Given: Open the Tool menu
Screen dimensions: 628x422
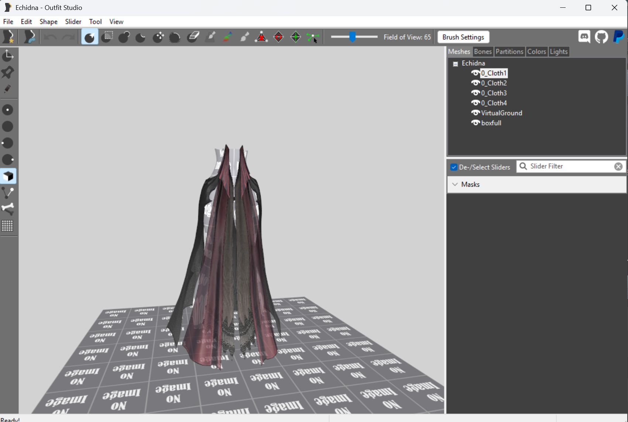Looking at the screenshot, I should pos(95,22).
